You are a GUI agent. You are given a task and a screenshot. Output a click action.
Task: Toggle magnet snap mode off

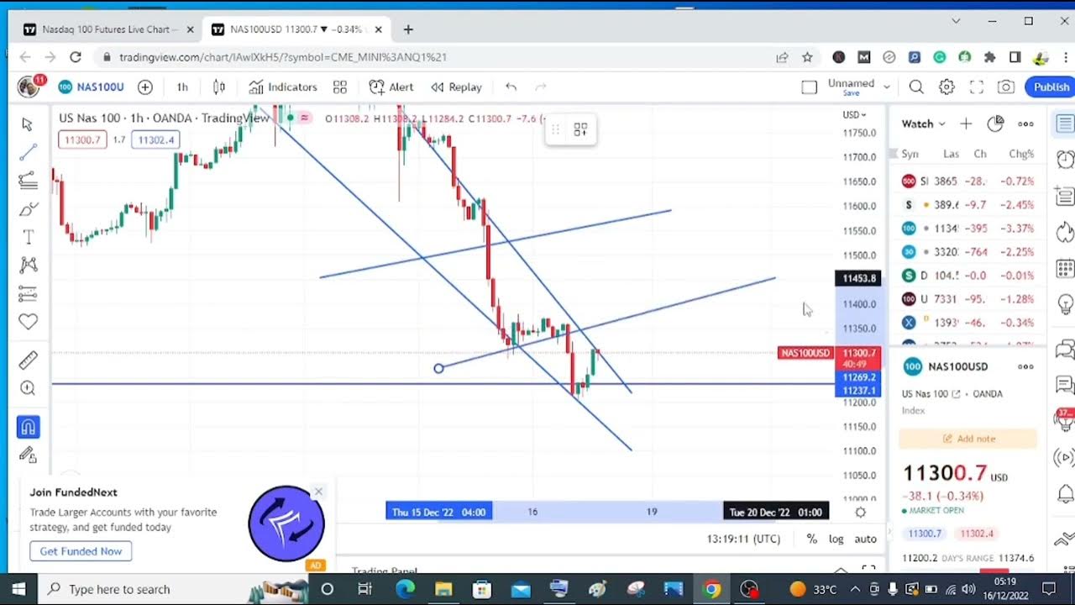point(28,427)
